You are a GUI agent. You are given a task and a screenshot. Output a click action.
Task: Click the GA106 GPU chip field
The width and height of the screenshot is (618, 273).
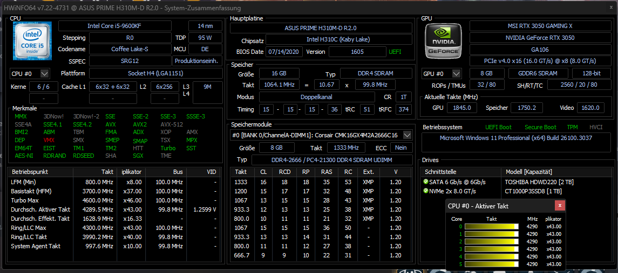pyautogui.click(x=540, y=50)
